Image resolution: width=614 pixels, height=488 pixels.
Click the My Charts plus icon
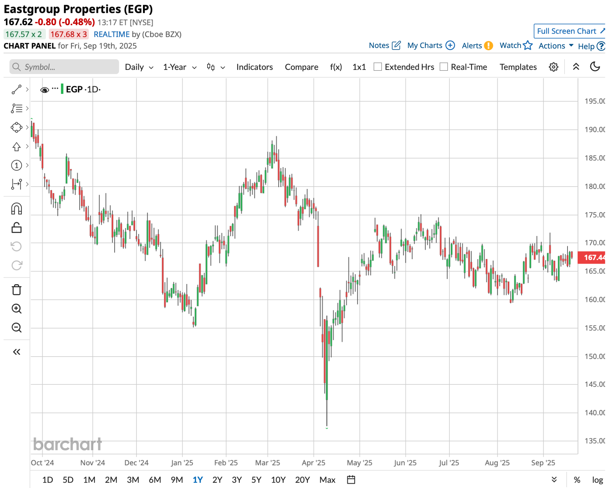tap(450, 45)
